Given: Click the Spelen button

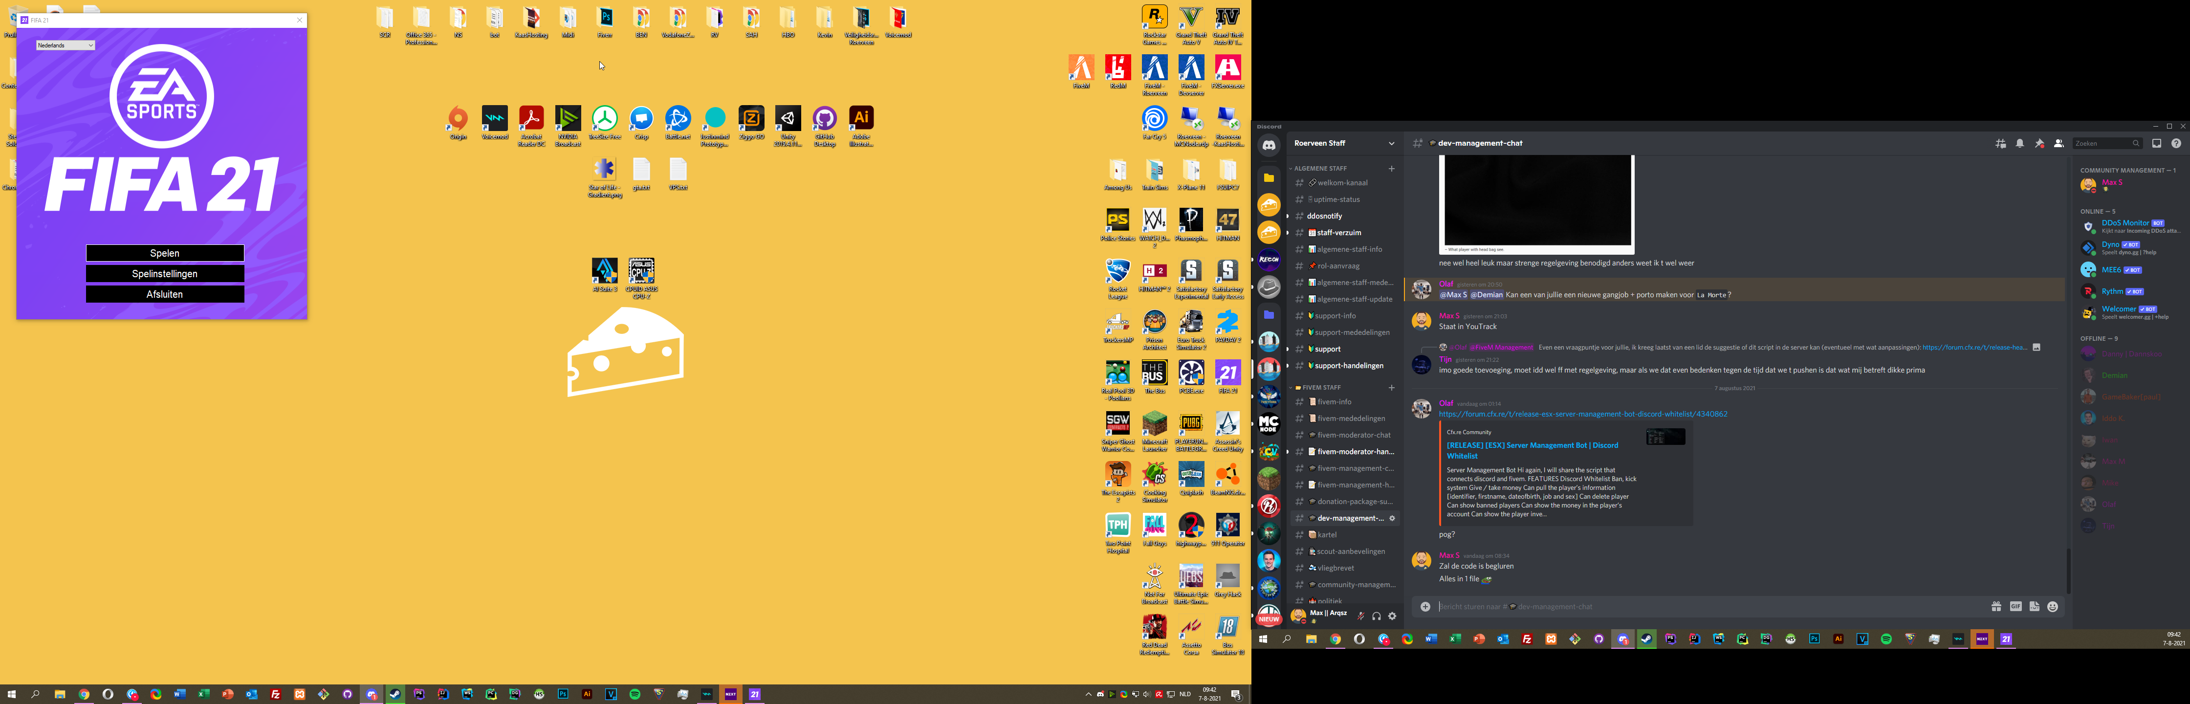Looking at the screenshot, I should pos(165,253).
